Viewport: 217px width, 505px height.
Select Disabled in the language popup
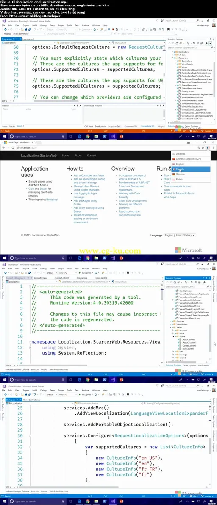(x=191, y=154)
